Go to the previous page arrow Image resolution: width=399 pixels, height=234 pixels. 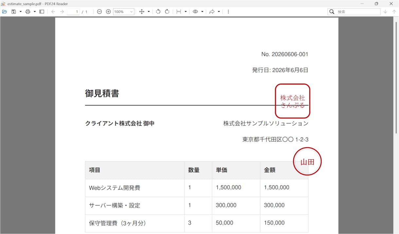coord(53,11)
